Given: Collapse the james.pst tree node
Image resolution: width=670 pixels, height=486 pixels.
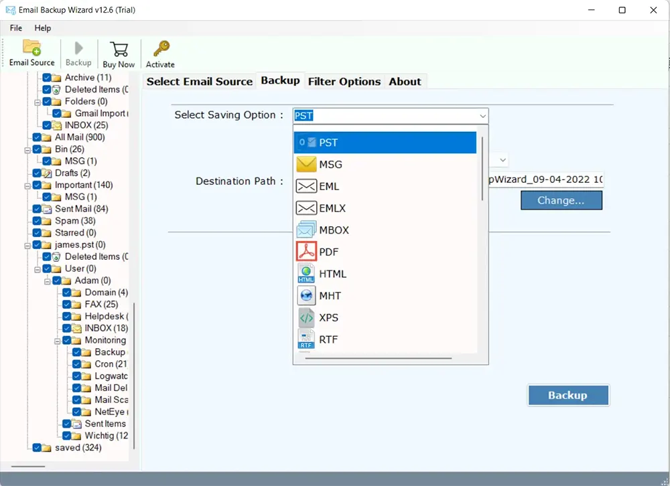Looking at the screenshot, I should [27, 245].
